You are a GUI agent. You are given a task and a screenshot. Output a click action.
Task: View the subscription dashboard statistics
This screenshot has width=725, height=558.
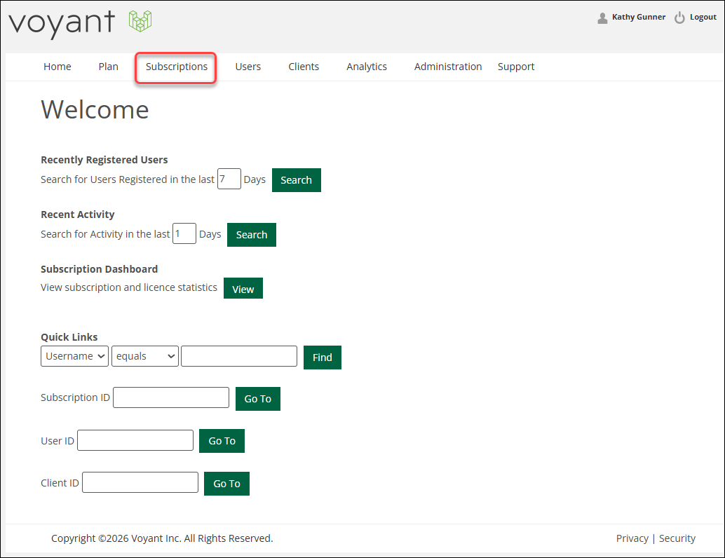[x=243, y=289]
